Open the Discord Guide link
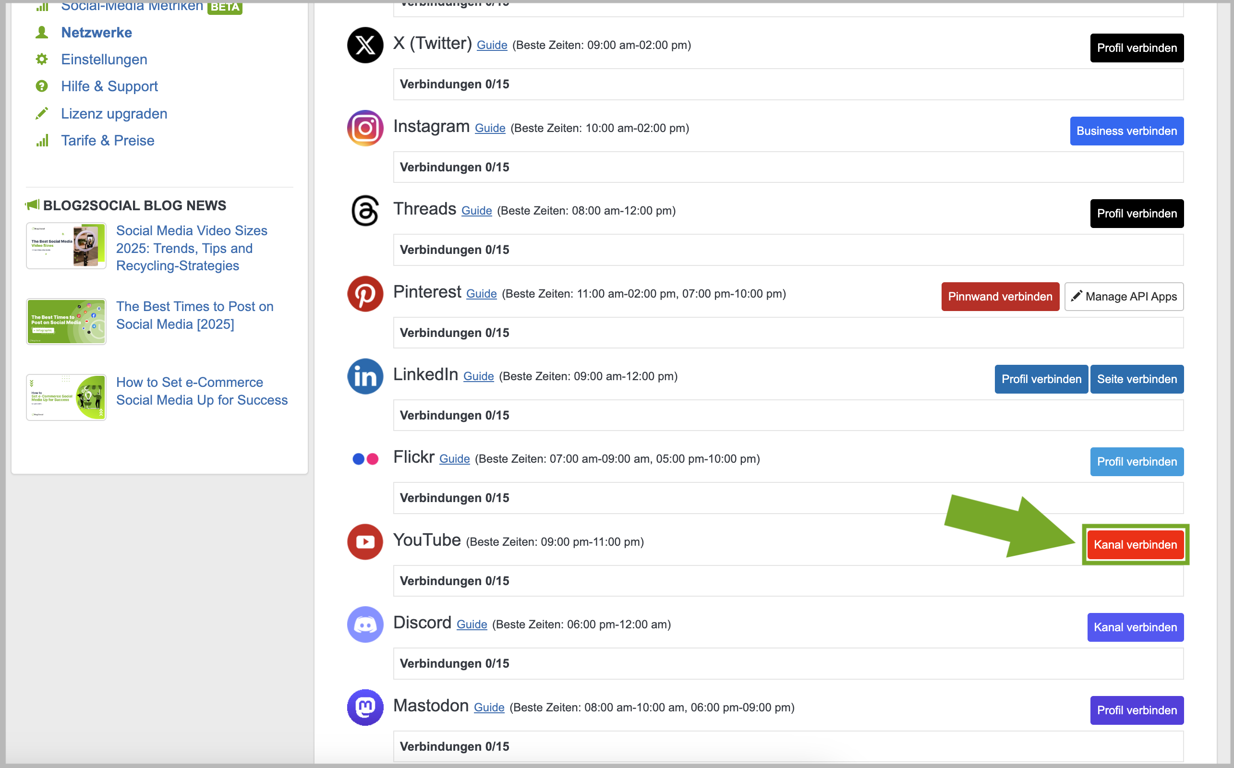Image resolution: width=1234 pixels, height=768 pixels. pos(472,625)
